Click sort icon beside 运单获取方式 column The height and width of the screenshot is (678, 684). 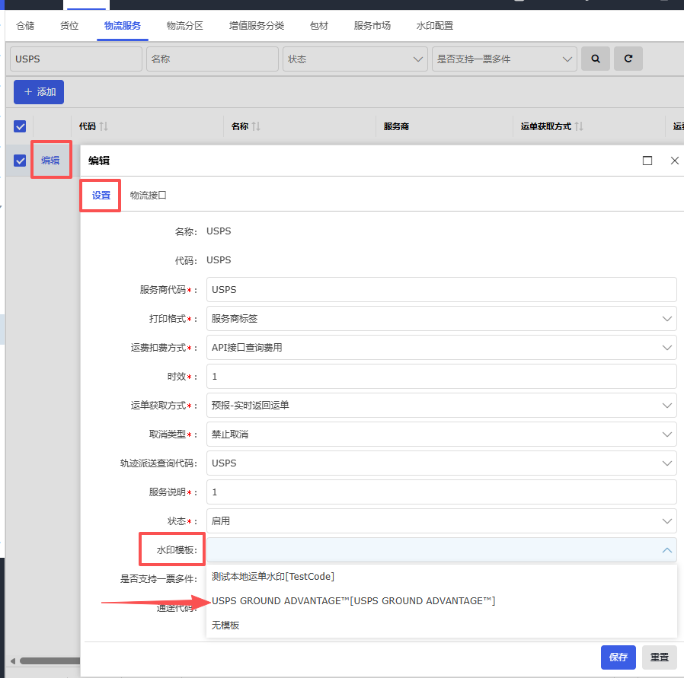click(579, 126)
